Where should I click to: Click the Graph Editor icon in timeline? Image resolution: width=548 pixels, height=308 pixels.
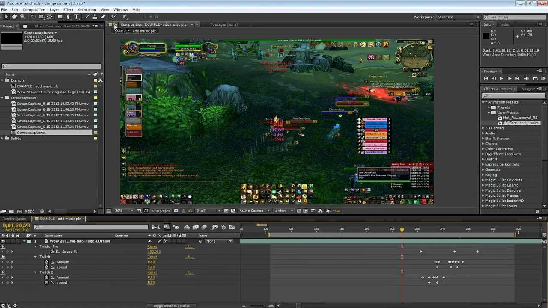coord(232,227)
